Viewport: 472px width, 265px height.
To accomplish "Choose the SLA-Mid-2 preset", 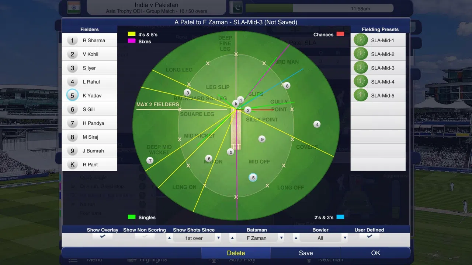I will click(x=378, y=54).
